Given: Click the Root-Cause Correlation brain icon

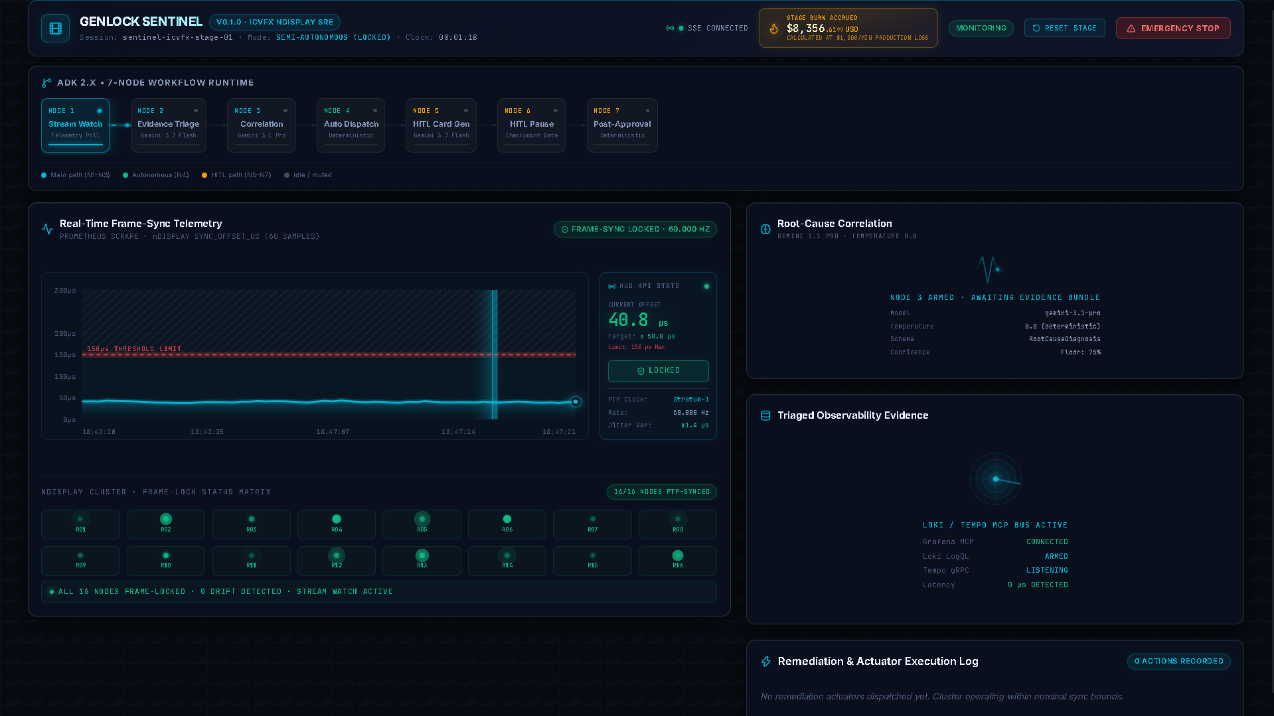Looking at the screenshot, I should (765, 229).
